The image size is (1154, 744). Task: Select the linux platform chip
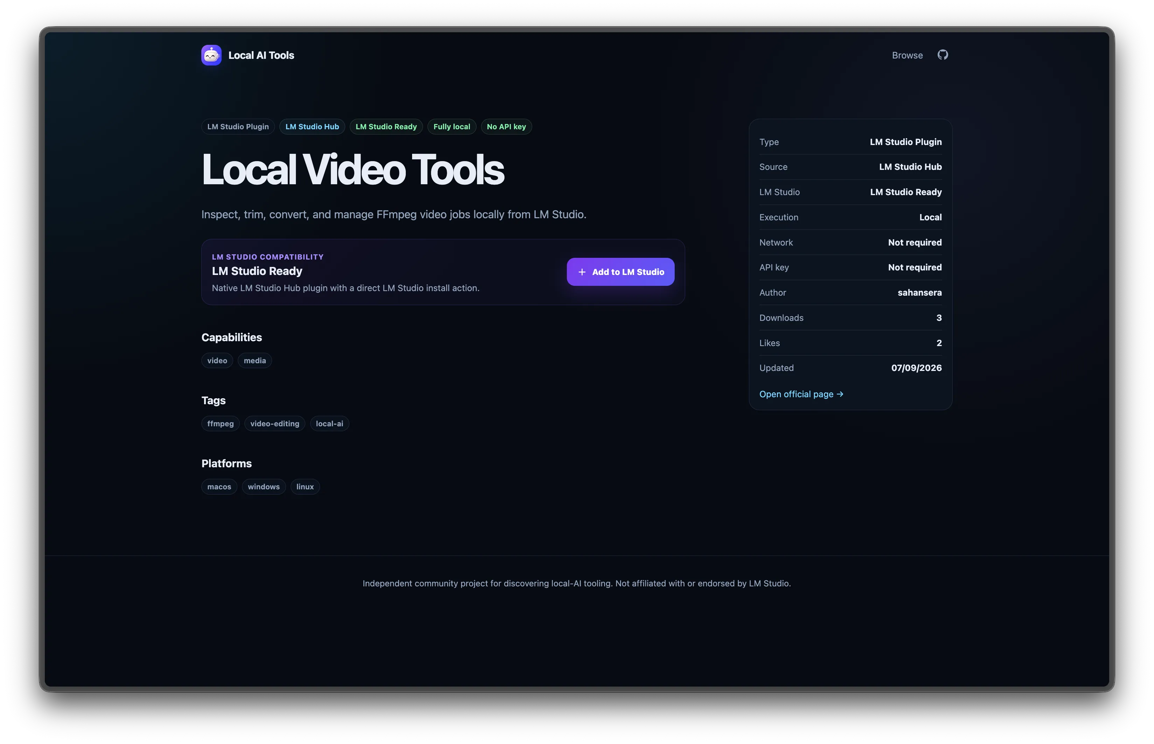click(305, 487)
